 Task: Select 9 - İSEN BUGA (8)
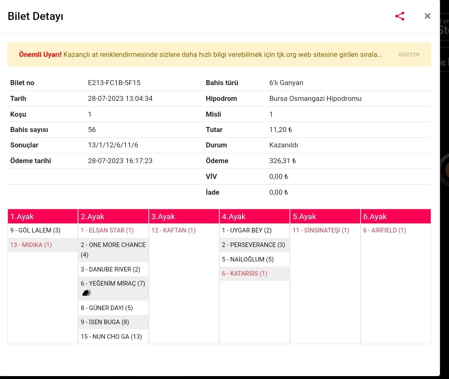pyautogui.click(x=105, y=322)
